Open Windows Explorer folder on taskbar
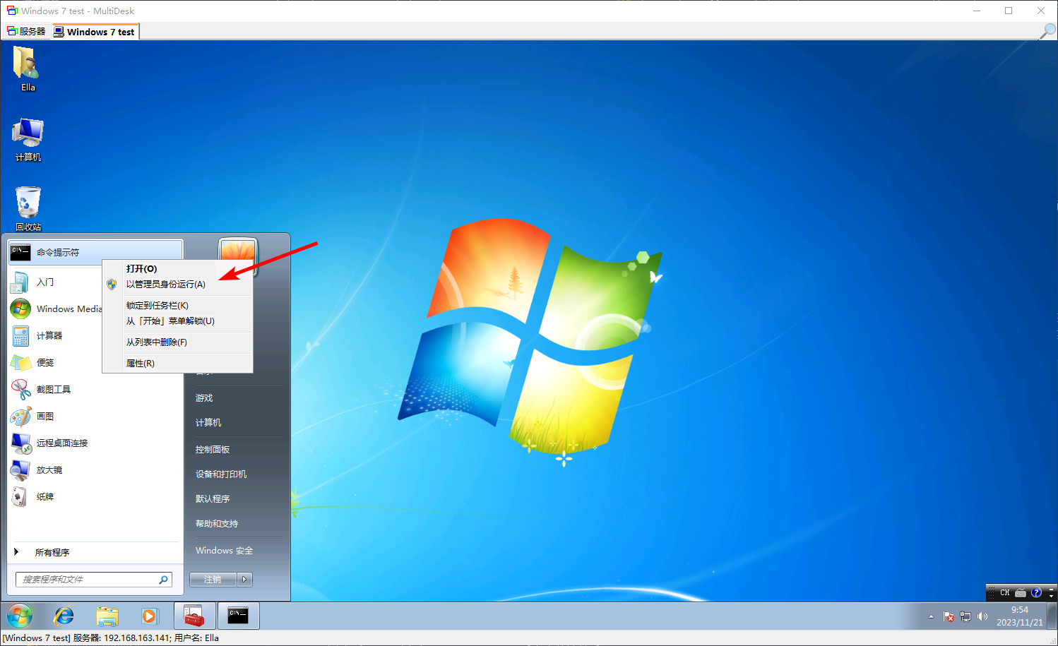Viewport: 1058px width, 646px height. (x=107, y=616)
